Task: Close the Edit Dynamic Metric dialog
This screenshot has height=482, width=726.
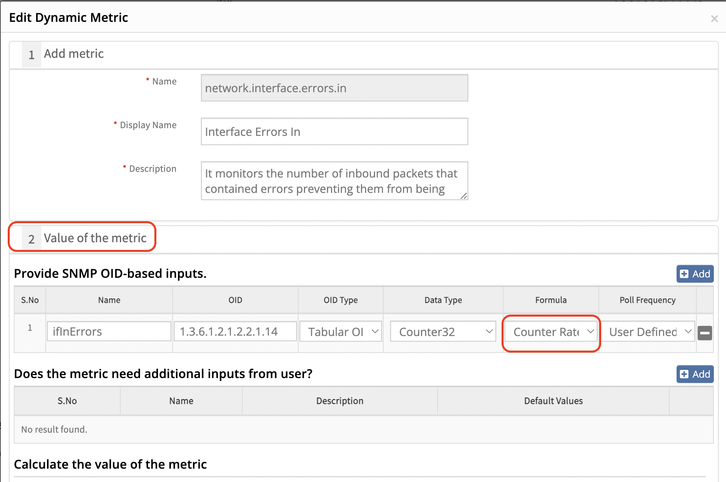Action: 714,19
